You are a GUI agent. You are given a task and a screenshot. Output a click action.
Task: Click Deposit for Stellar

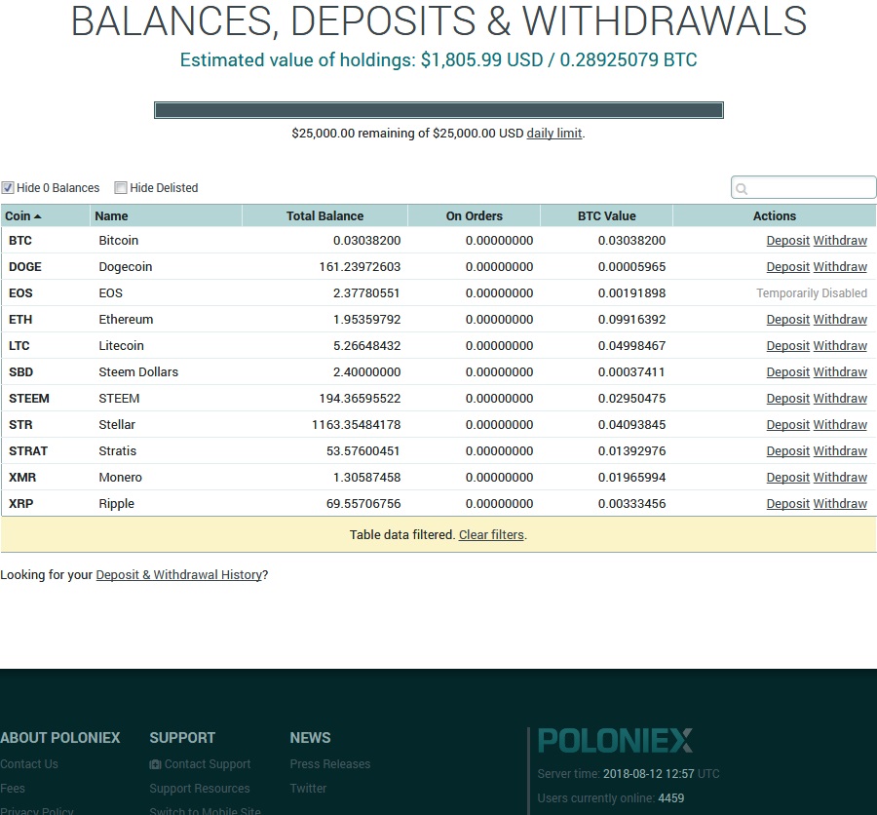pos(787,425)
